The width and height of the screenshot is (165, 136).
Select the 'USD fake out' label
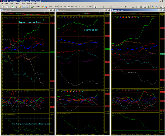91,30
